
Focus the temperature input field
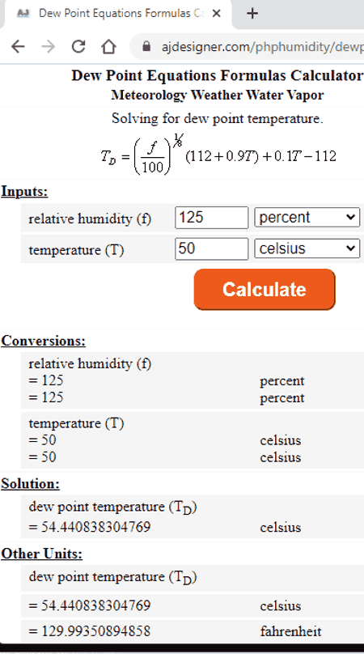click(211, 248)
